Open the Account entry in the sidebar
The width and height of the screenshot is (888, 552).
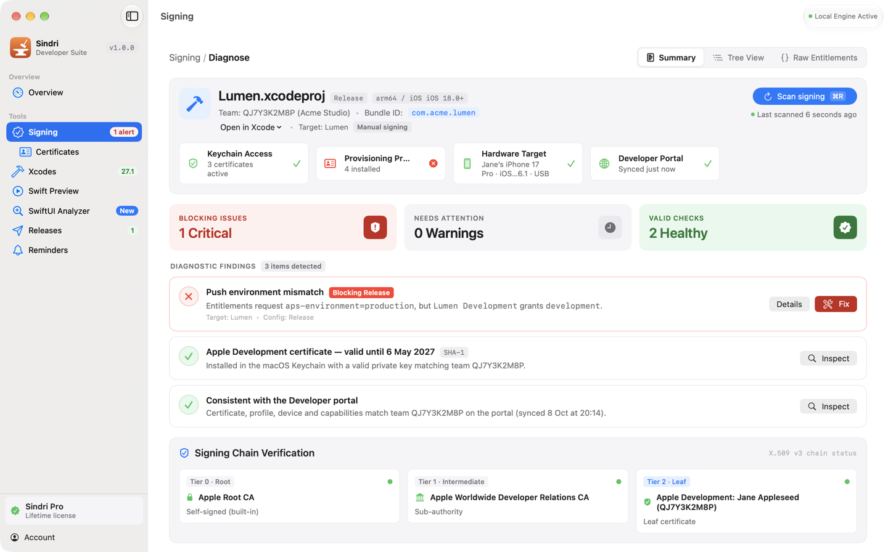[74, 537]
